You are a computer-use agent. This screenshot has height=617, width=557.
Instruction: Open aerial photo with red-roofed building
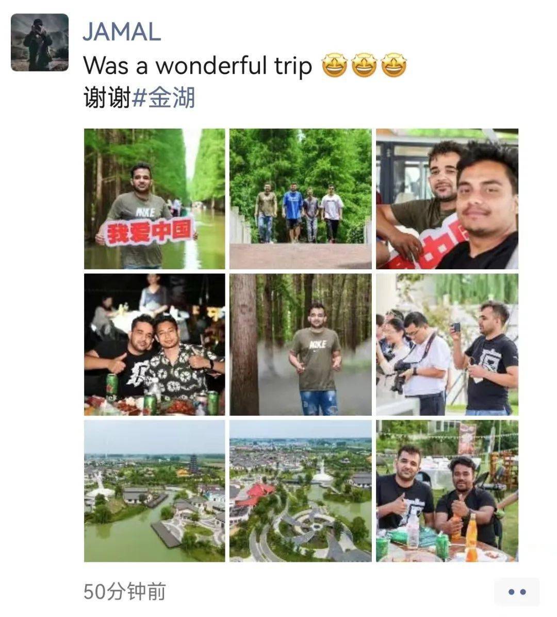click(x=301, y=491)
